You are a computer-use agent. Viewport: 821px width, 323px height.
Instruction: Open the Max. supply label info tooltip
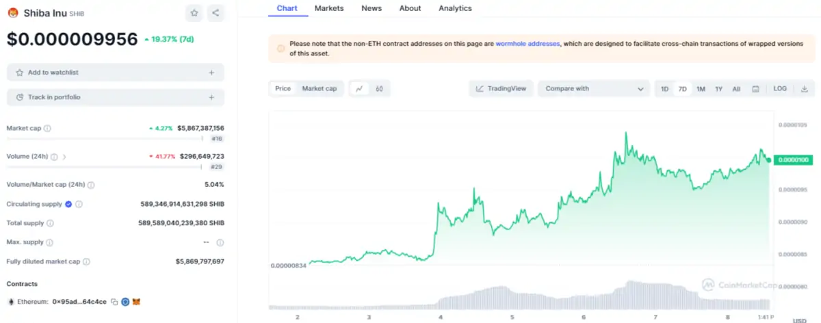point(49,242)
